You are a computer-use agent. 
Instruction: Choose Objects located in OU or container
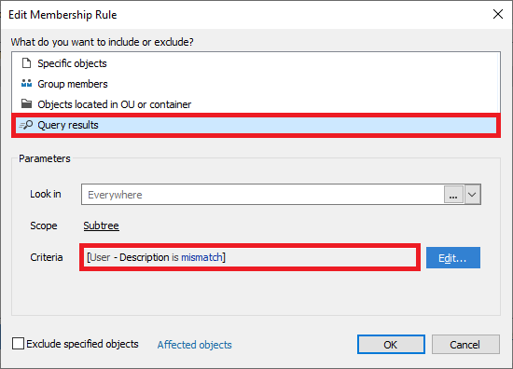[256, 104]
